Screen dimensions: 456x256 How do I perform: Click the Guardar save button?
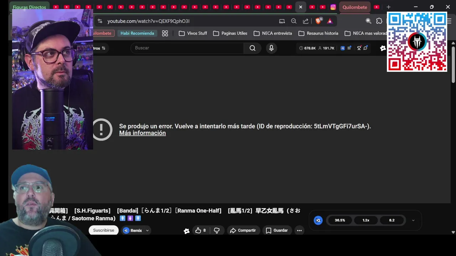(276, 230)
